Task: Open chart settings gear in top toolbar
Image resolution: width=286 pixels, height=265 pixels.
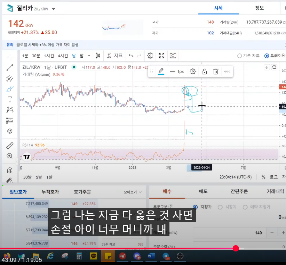Action: (150, 56)
